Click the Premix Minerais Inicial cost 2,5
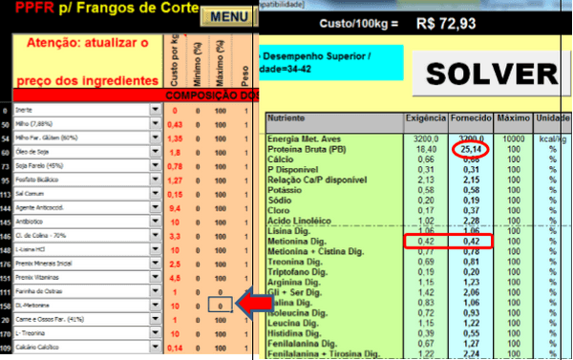Image resolution: width=573 pixels, height=360 pixels. pos(175,265)
